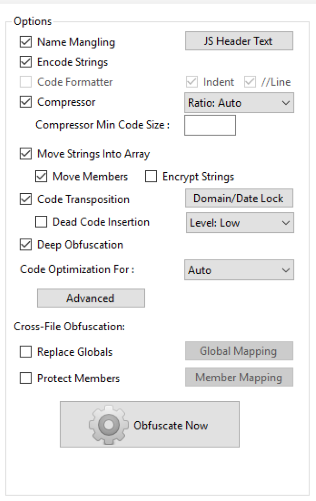
Task: Open the Advanced settings button
Action: pos(91,298)
